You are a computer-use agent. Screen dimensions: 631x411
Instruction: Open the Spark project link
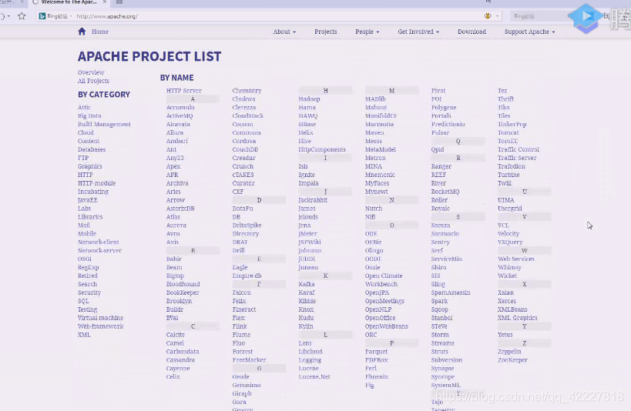(x=439, y=301)
